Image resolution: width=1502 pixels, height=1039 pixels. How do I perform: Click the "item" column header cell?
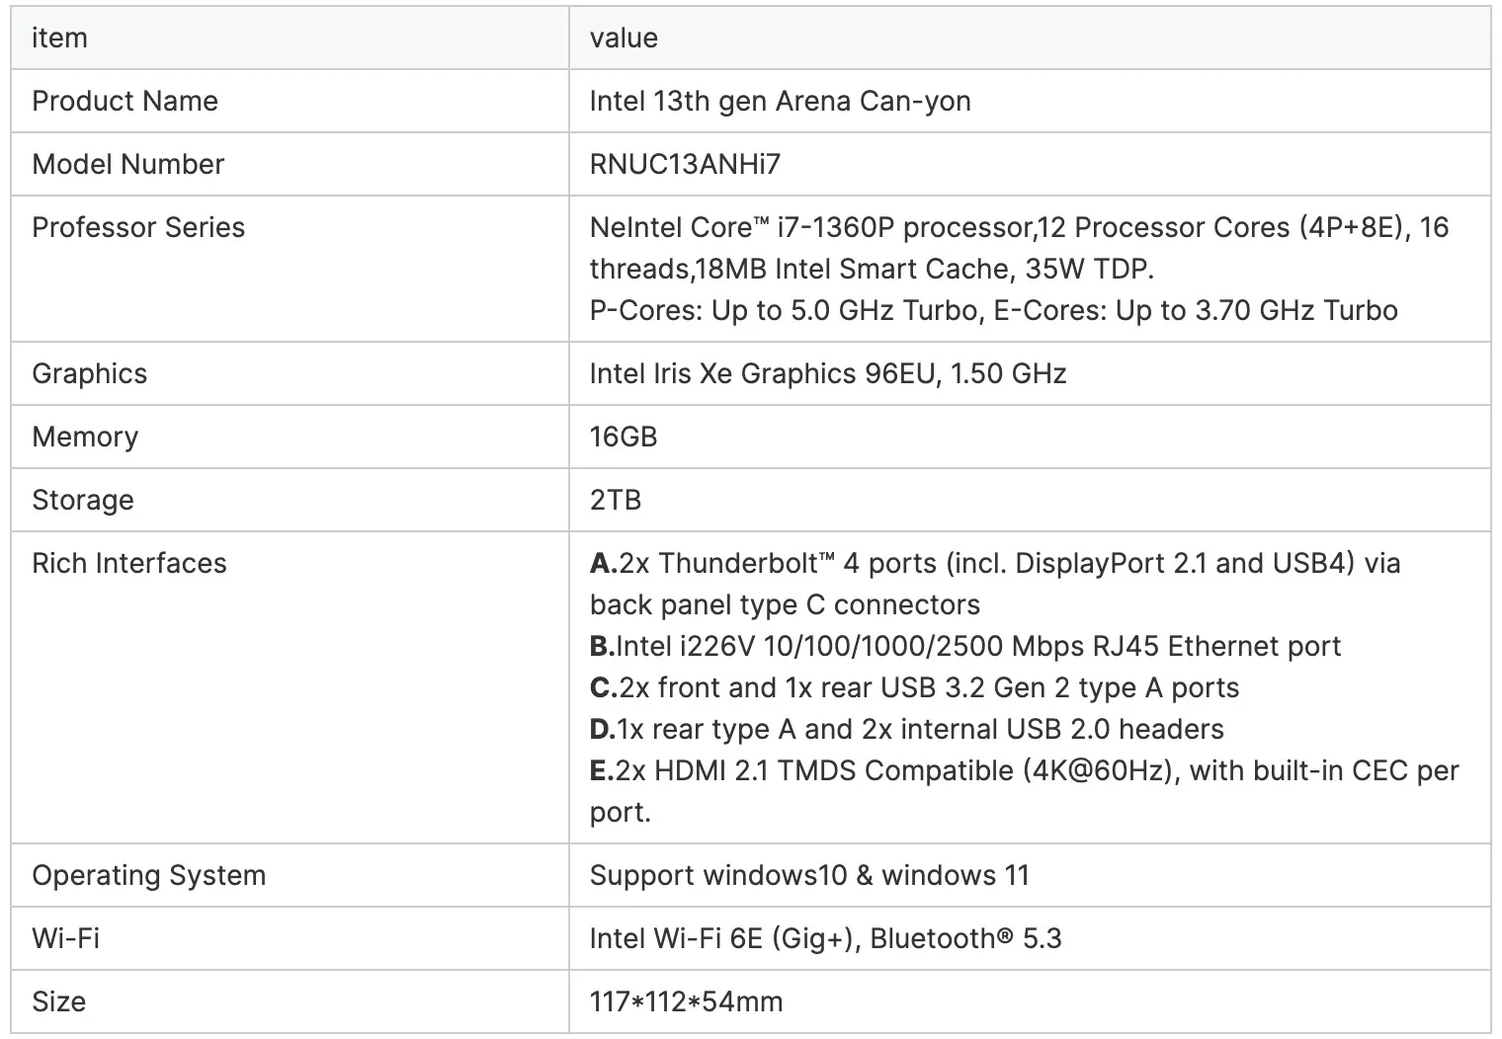click(x=60, y=39)
